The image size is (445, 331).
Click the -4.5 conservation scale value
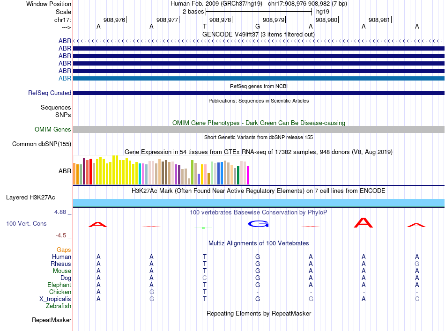click(61, 235)
